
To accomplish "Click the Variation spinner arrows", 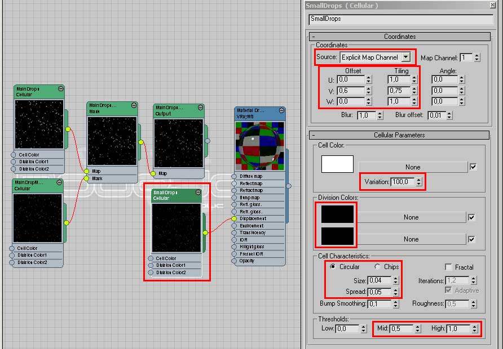I will (x=419, y=182).
